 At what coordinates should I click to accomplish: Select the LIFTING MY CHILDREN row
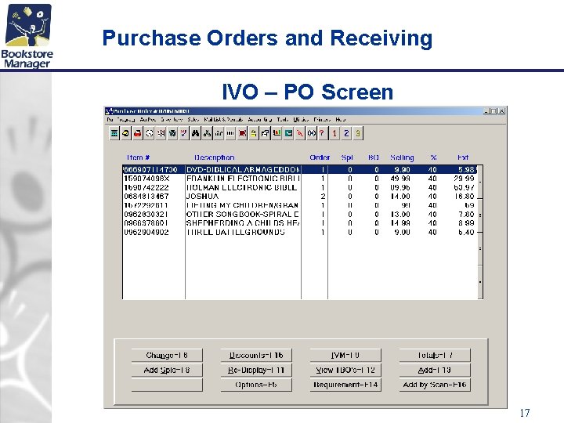coord(299,205)
